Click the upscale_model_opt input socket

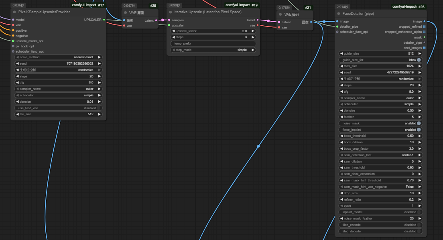[13, 41]
